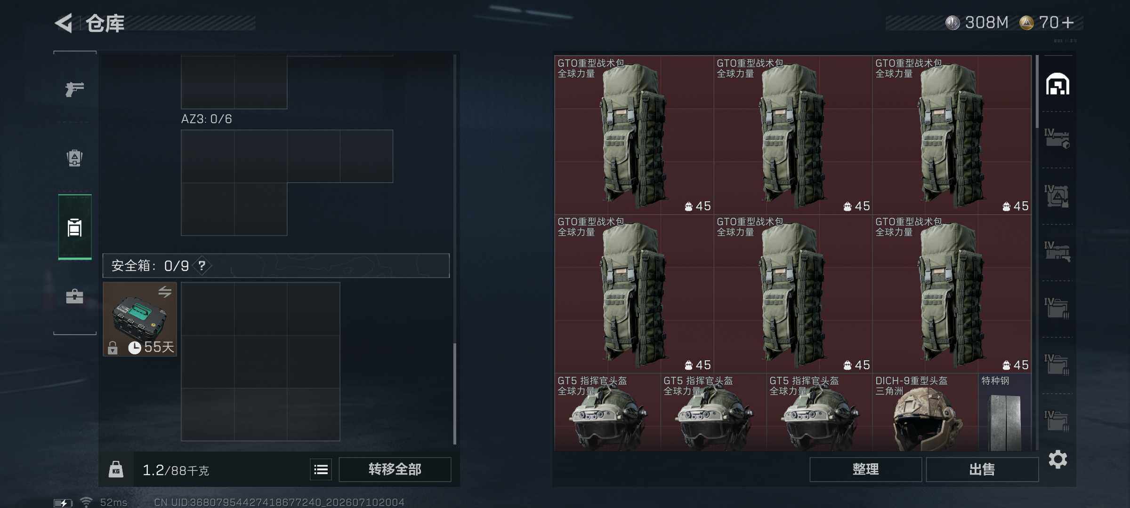Click the safe box case with 55天

click(x=140, y=319)
